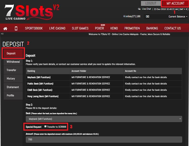The width and height of the screenshot is (189, 146).
Task: Select the Deposit sidebar tab
Action: (x=13, y=53)
